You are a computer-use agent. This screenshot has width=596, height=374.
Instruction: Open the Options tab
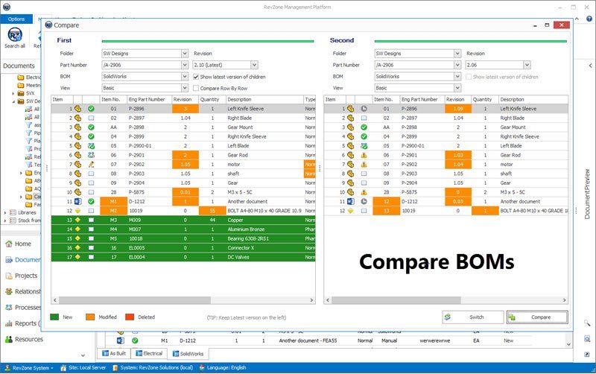pos(16,19)
